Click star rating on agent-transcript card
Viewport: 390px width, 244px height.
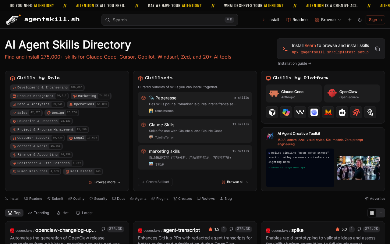click(214, 229)
